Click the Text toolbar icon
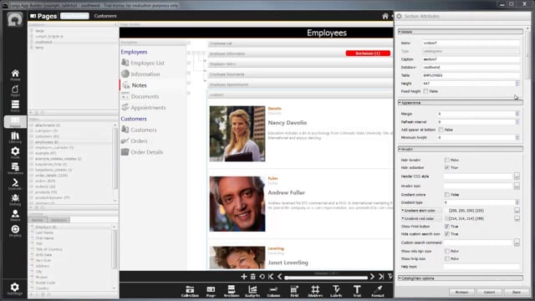This screenshot has width=535, height=301. [x=357, y=291]
